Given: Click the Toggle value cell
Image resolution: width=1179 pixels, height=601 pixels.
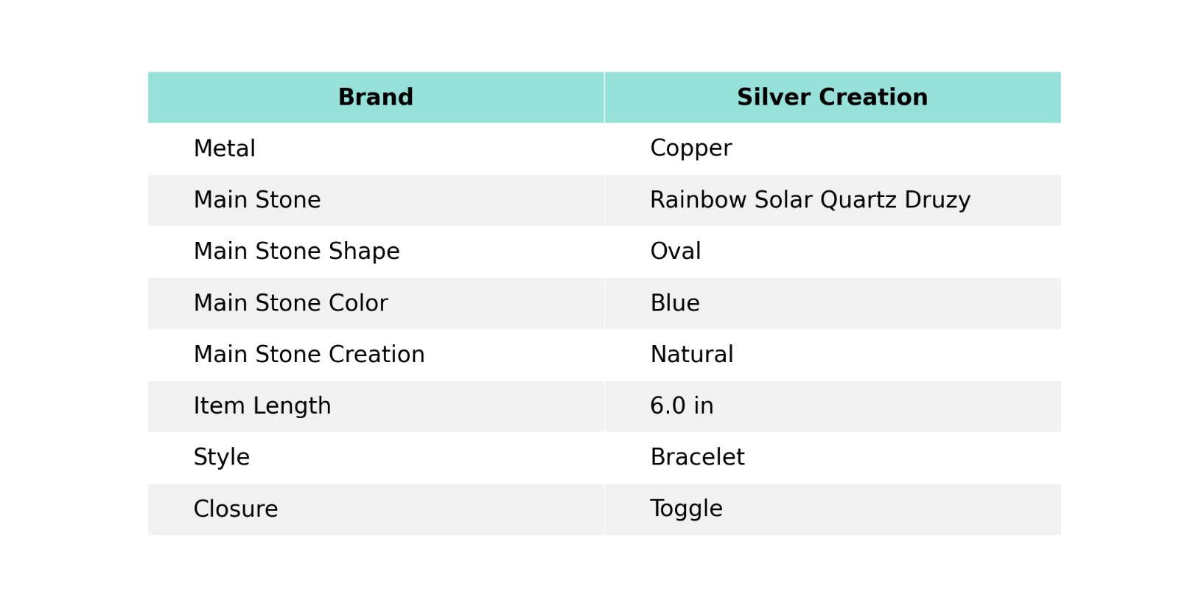Looking at the screenshot, I should 833,509.
